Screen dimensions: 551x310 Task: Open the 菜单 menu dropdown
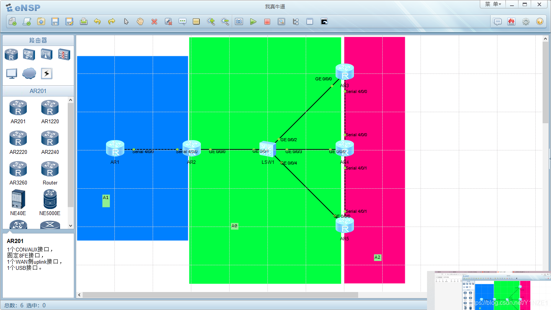coord(493,4)
